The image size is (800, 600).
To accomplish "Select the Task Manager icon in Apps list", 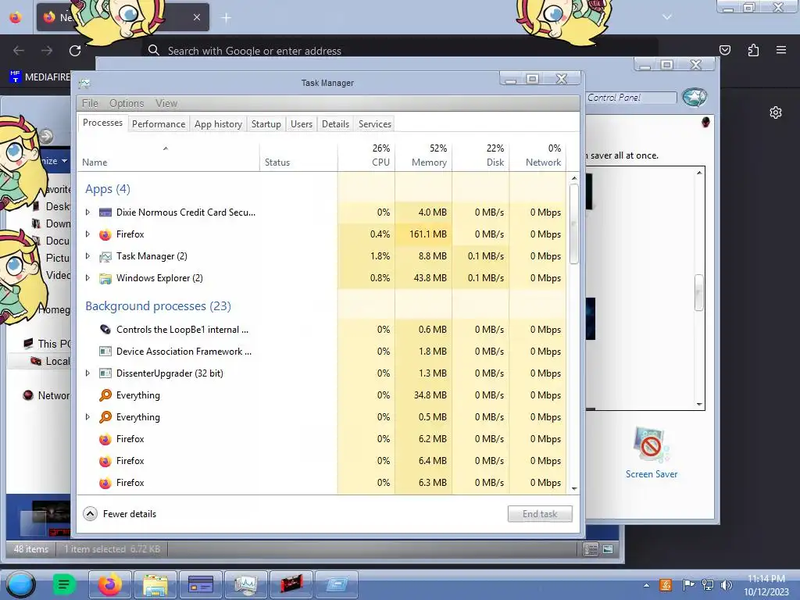I will pyautogui.click(x=105, y=256).
